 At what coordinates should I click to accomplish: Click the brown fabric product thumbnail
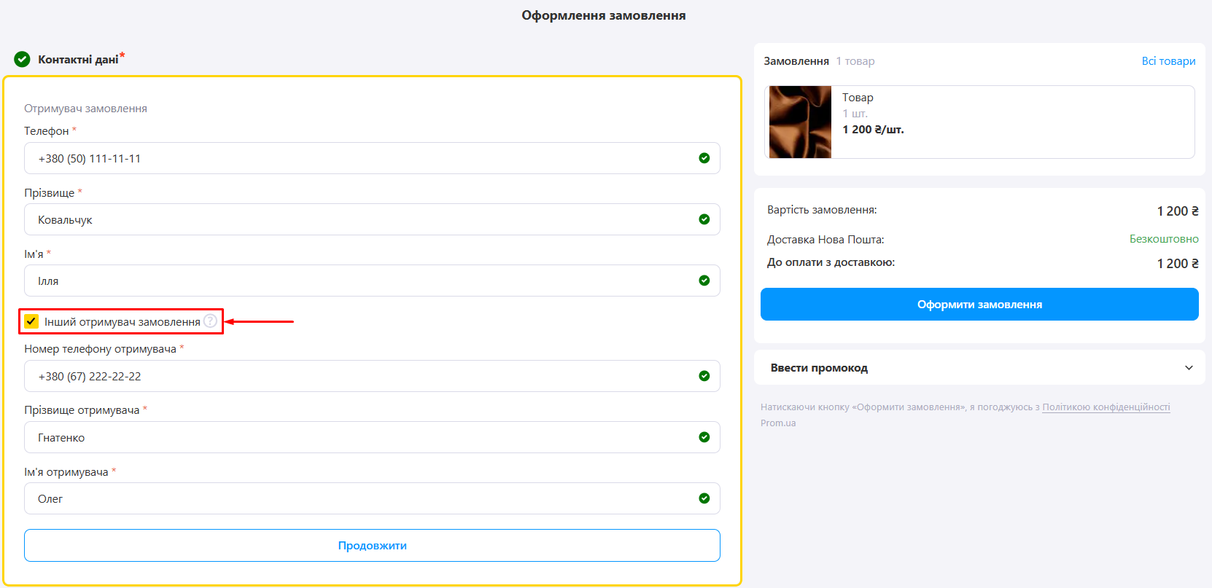[x=800, y=122]
